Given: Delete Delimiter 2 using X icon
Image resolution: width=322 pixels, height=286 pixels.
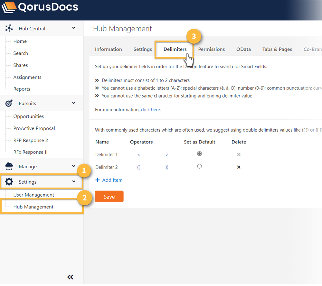Looking at the screenshot, I should pyautogui.click(x=239, y=167).
